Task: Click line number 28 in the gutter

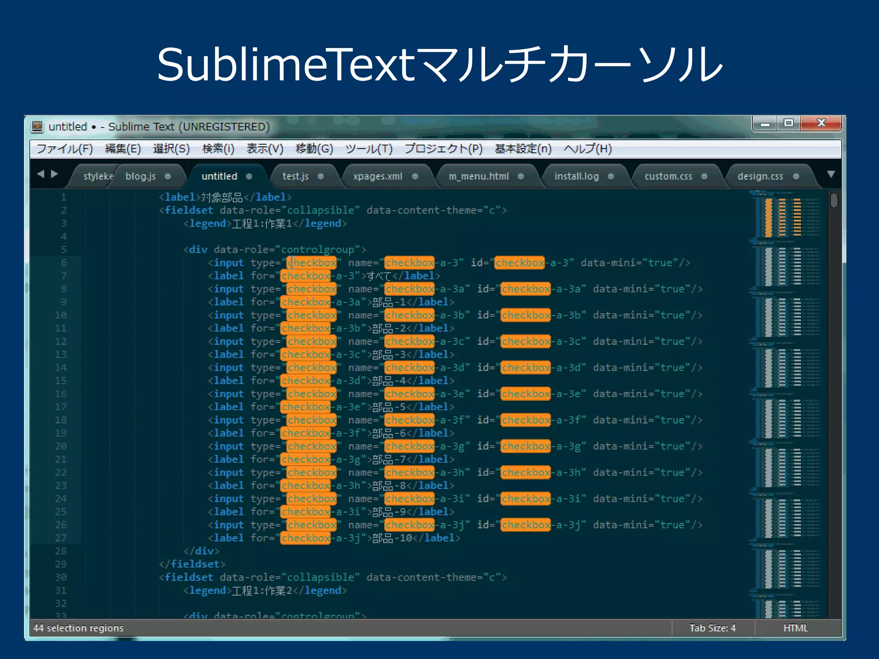Action: 61,551
